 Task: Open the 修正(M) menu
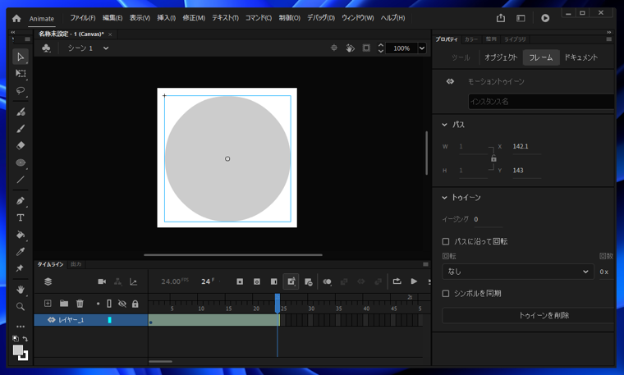click(x=194, y=18)
